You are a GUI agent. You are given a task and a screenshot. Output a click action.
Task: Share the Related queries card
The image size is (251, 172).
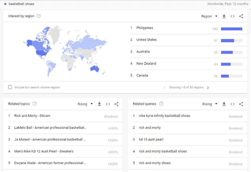241,104
